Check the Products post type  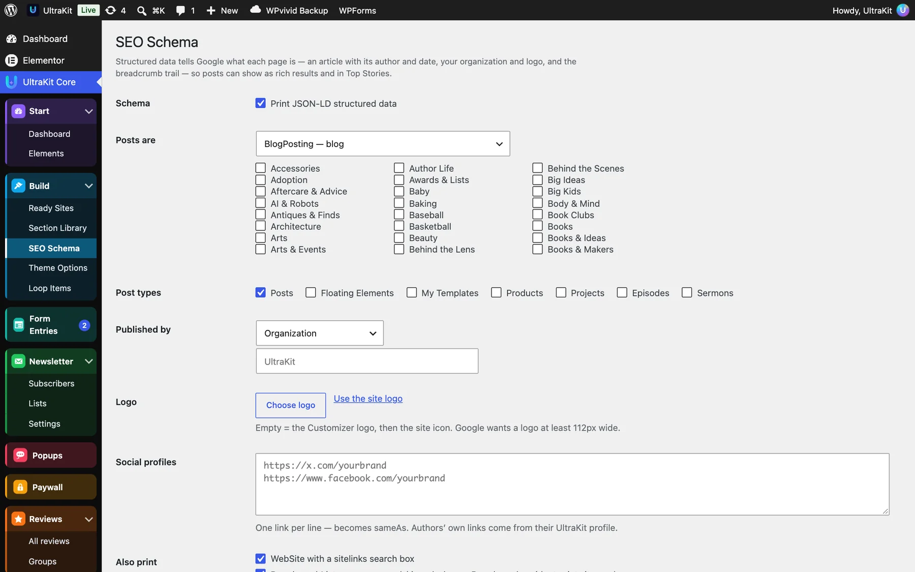[x=496, y=292]
